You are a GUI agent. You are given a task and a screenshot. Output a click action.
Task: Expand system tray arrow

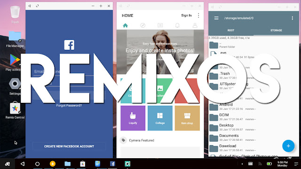point(242,164)
